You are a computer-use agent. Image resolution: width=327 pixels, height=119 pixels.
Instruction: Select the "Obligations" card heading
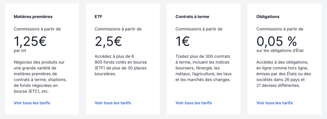268,17
